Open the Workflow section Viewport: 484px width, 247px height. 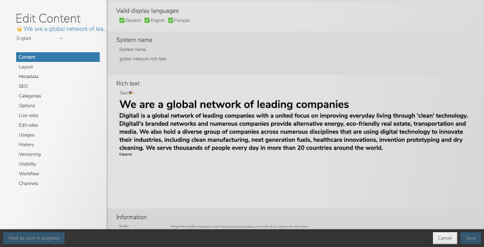[x=28, y=173]
